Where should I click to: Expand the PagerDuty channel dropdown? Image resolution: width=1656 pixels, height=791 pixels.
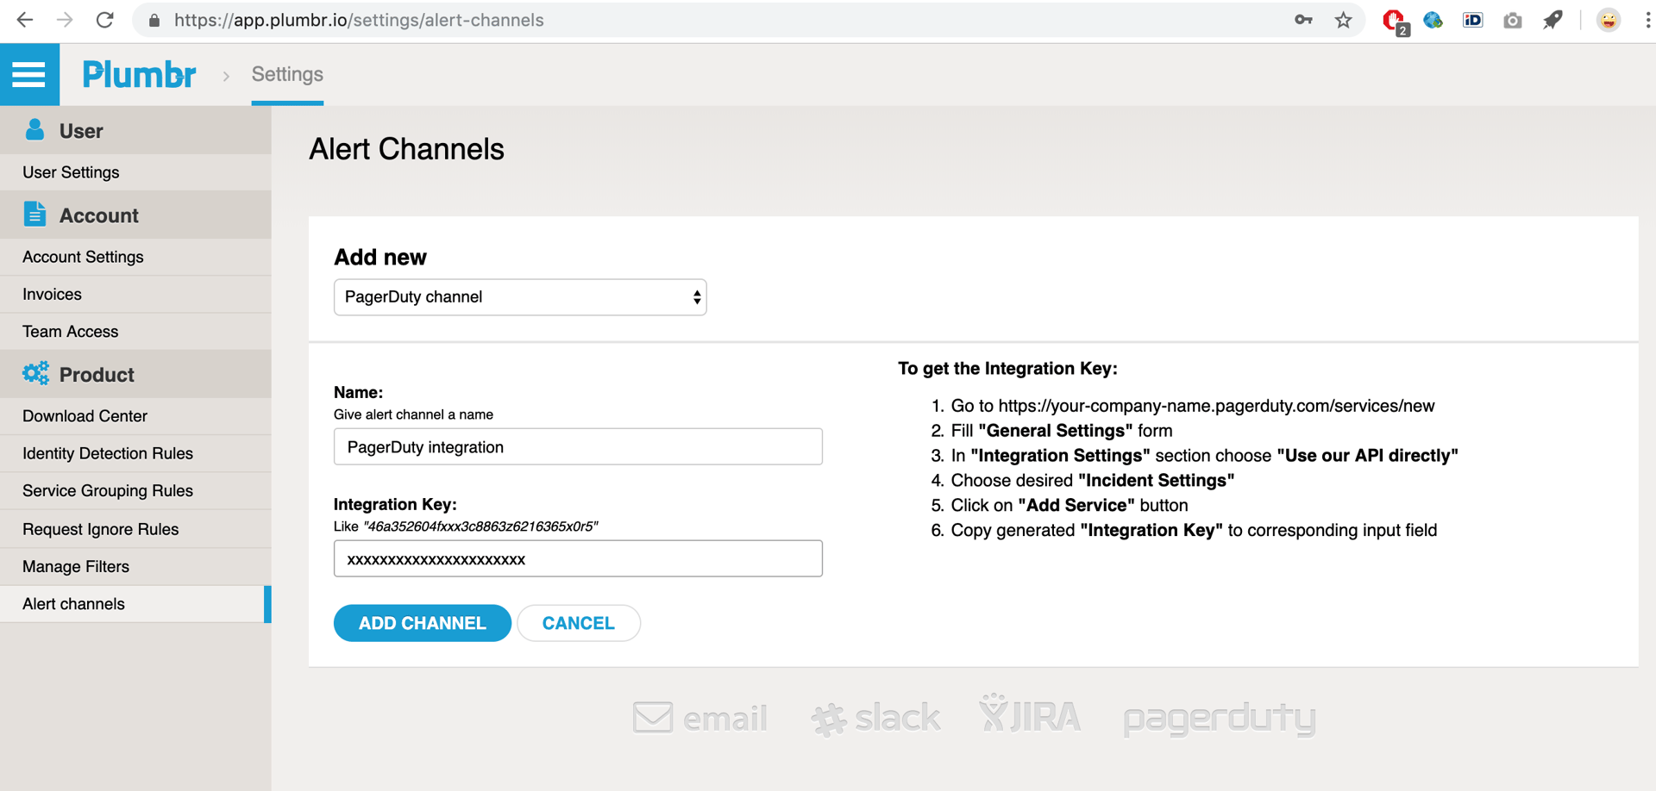tap(520, 297)
